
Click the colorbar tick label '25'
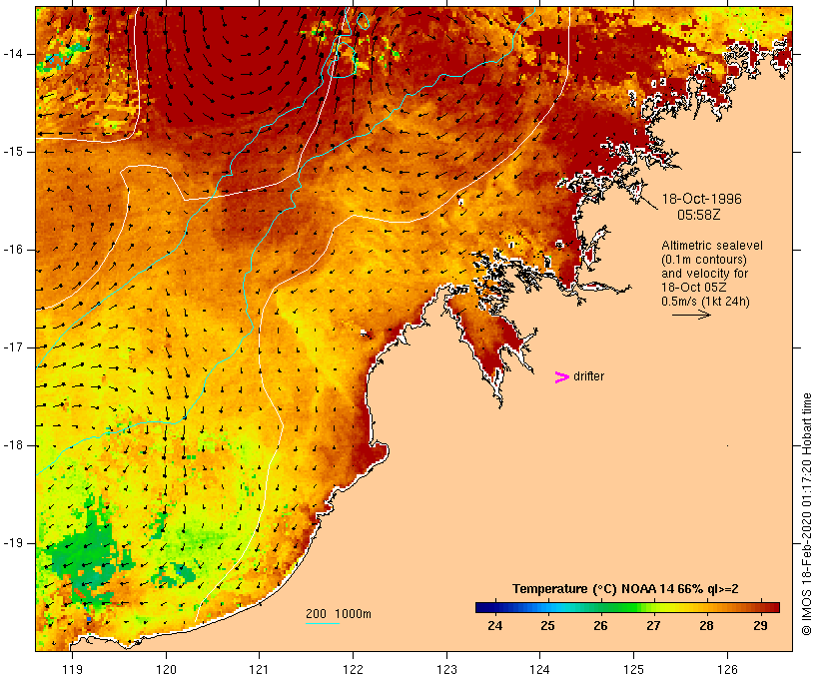click(547, 625)
